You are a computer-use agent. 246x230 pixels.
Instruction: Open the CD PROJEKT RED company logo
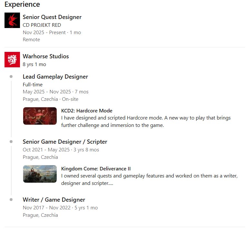(12, 20)
